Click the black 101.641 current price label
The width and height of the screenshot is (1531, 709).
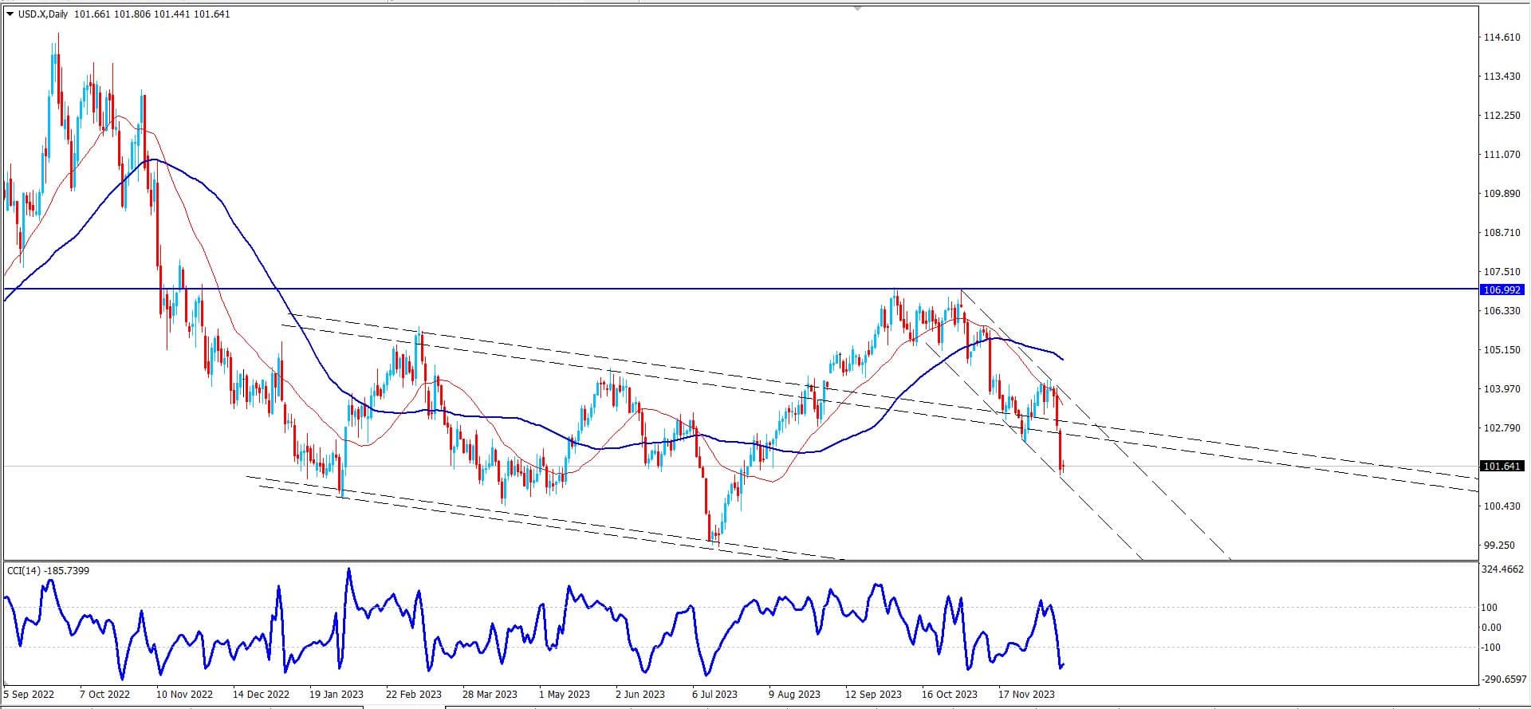[x=1502, y=466]
